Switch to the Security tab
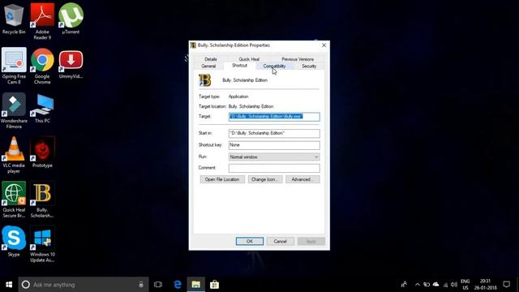Viewport: 519px width, 292px height. (x=309, y=66)
